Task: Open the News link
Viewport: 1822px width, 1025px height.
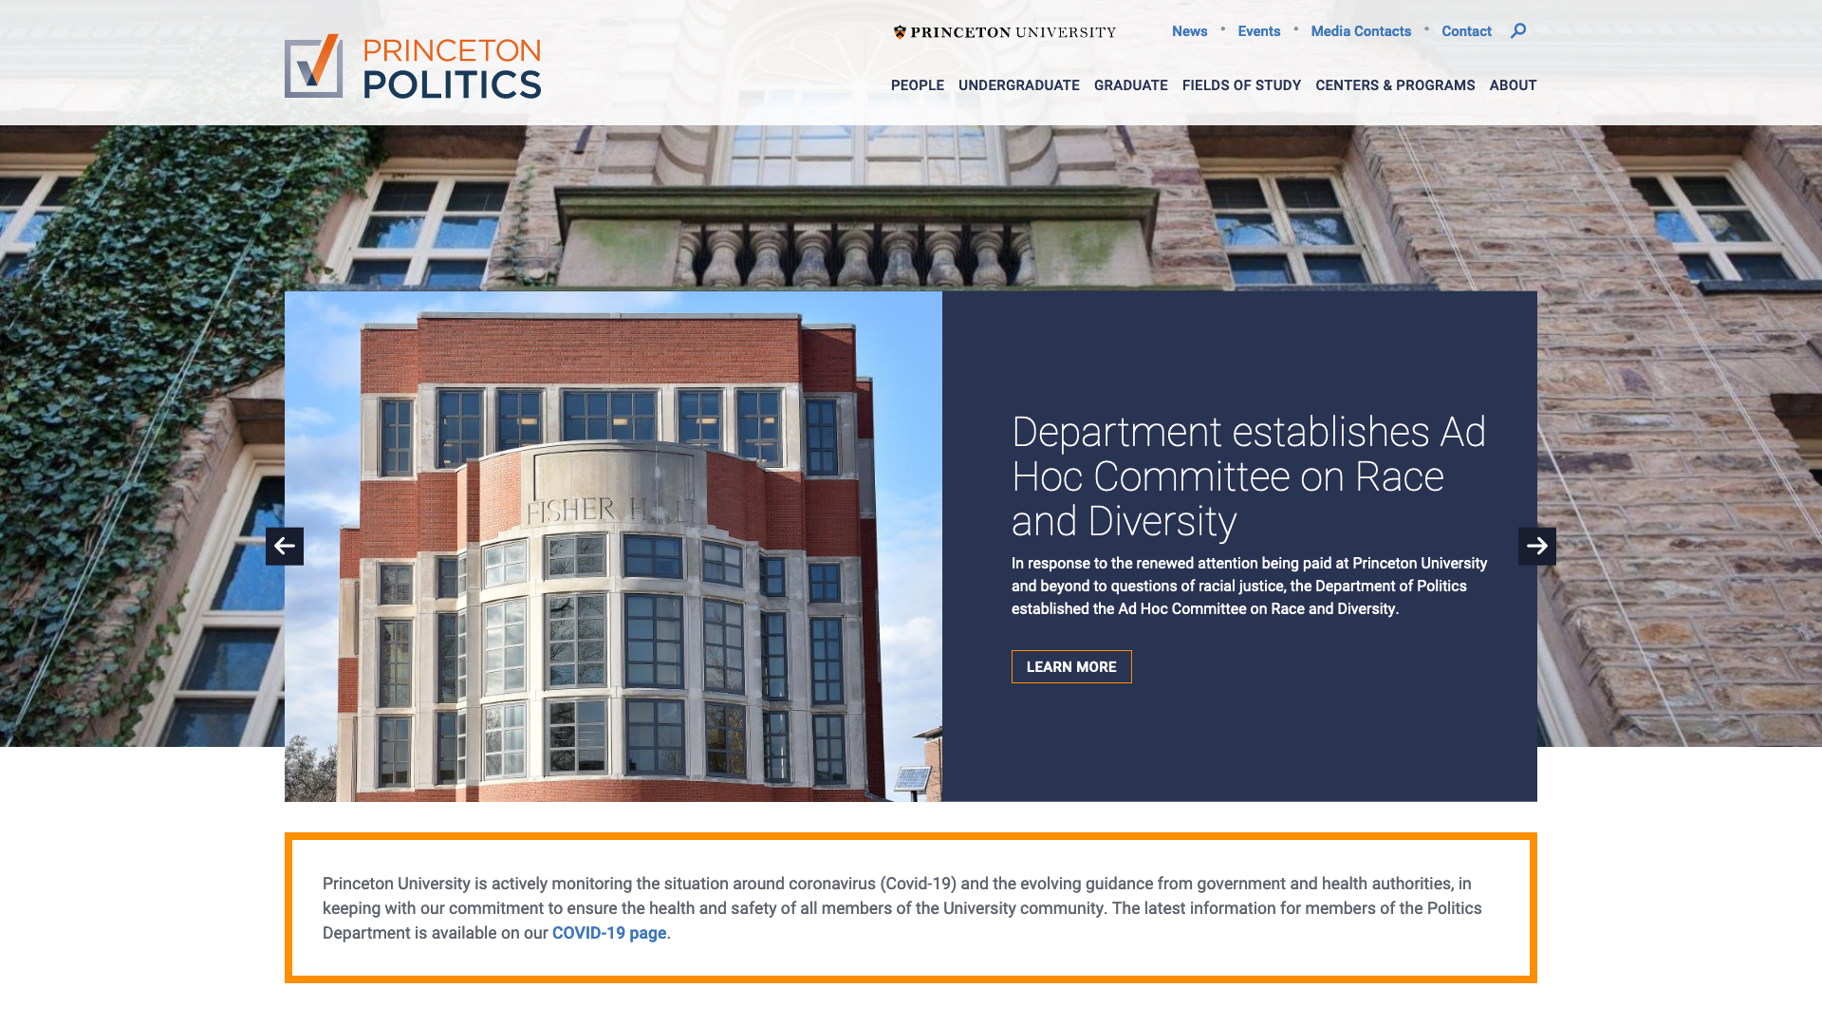Action: click(x=1189, y=31)
